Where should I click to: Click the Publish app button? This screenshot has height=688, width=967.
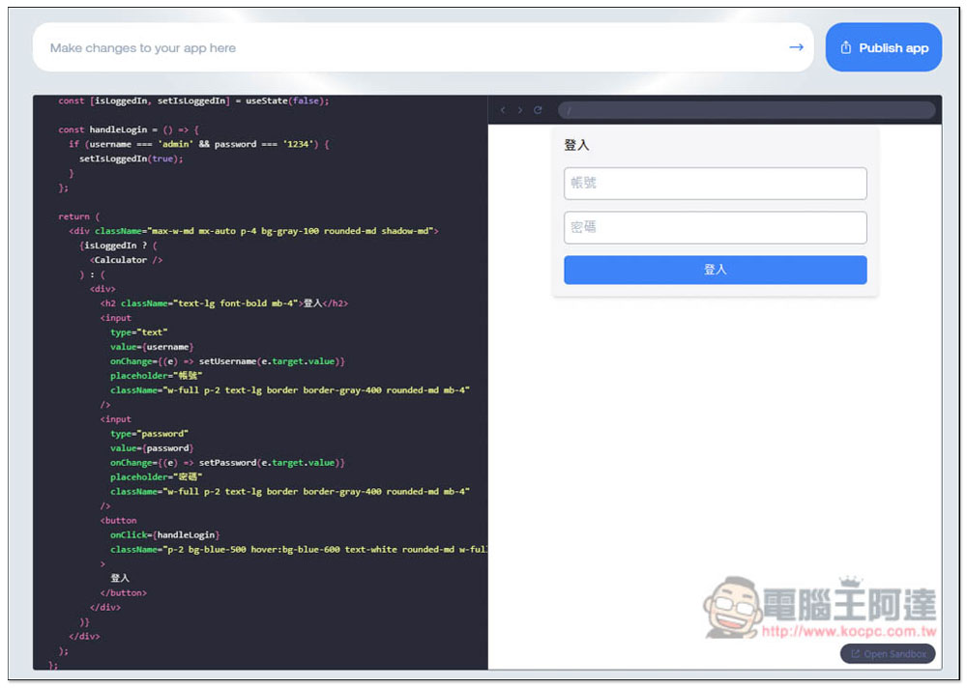[x=883, y=47]
